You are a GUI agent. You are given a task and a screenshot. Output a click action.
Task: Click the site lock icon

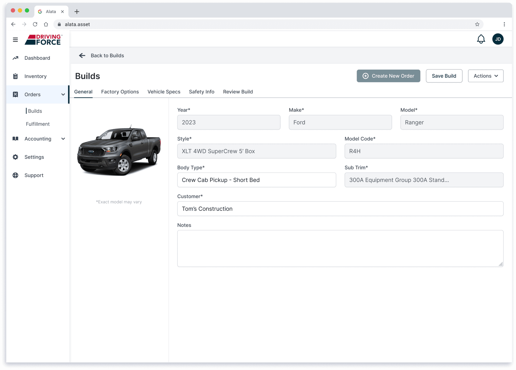coord(59,24)
